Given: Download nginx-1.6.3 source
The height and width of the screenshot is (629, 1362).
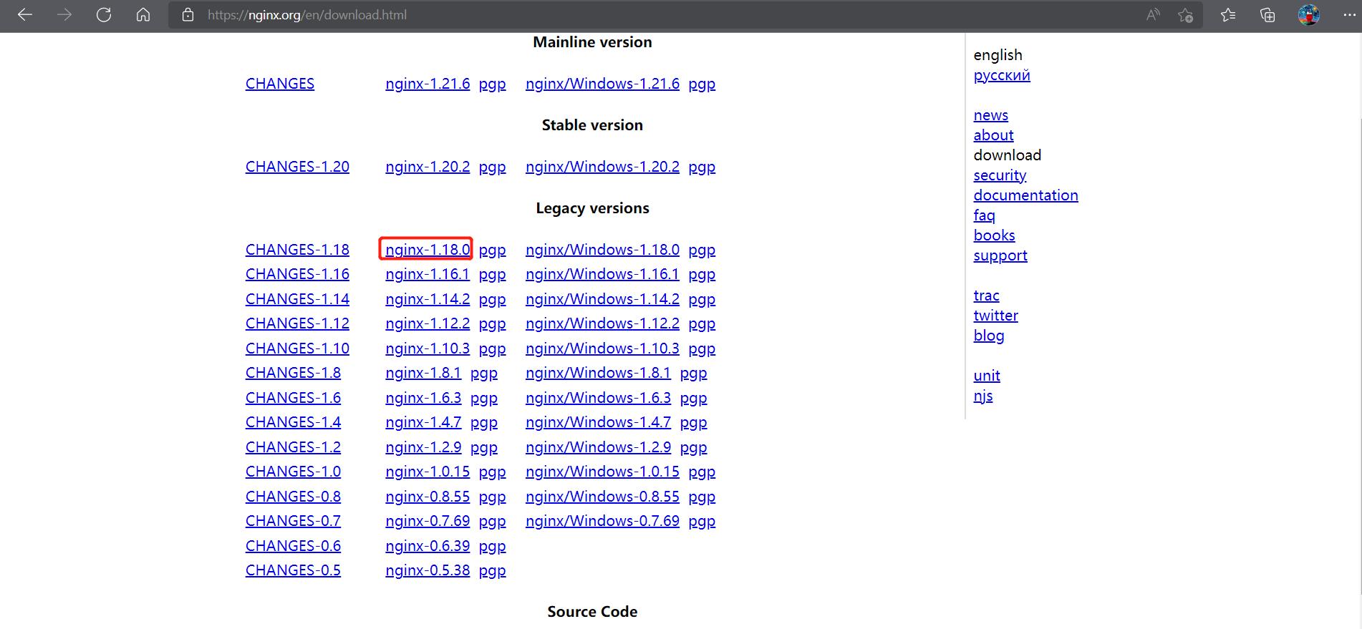Looking at the screenshot, I should (x=423, y=398).
